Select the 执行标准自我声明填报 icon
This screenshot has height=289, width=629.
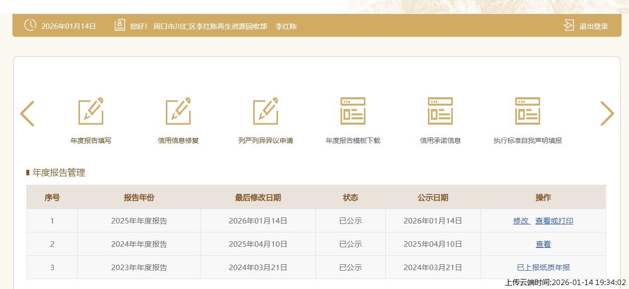point(528,111)
